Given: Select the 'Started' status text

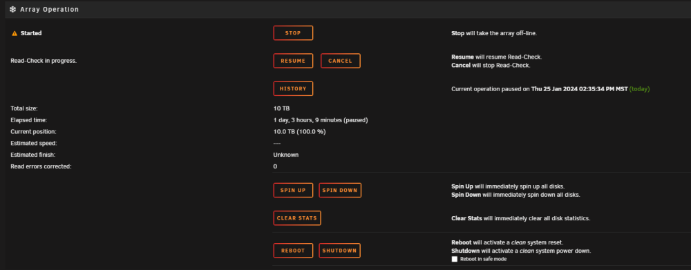Looking at the screenshot, I should pyautogui.click(x=31, y=33).
